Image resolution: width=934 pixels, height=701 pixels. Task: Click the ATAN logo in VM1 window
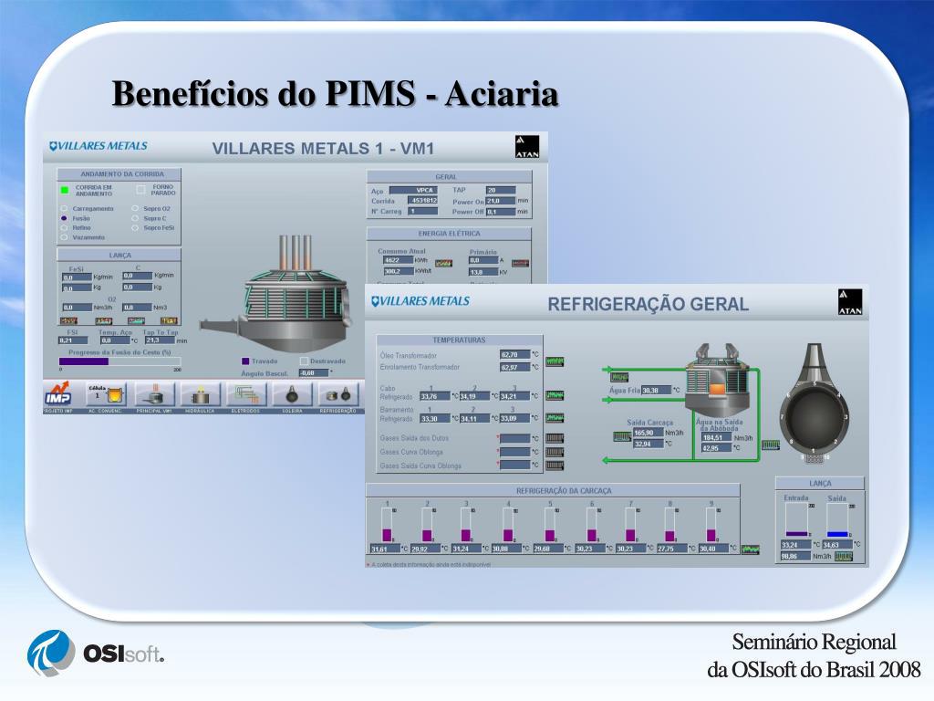[x=527, y=147]
